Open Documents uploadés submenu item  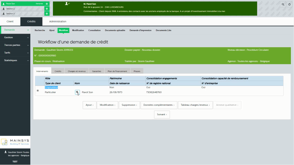pos(115,30)
